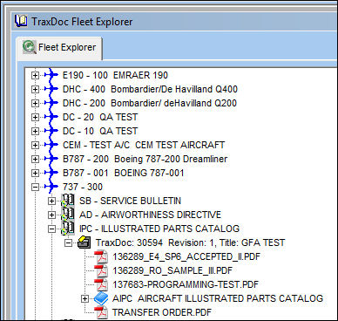The width and height of the screenshot is (338, 321).
Task: Select AIPC AIRCRAFT ILLUSTRATED PARTS CATALOG label
Action: (x=218, y=298)
